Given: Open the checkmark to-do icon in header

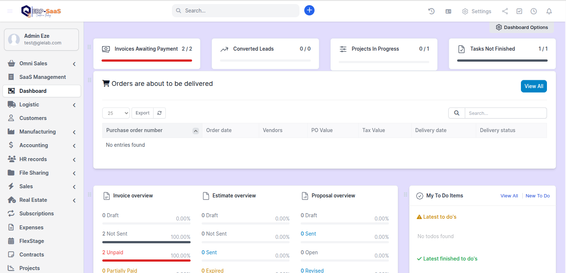Looking at the screenshot, I should 519,11.
